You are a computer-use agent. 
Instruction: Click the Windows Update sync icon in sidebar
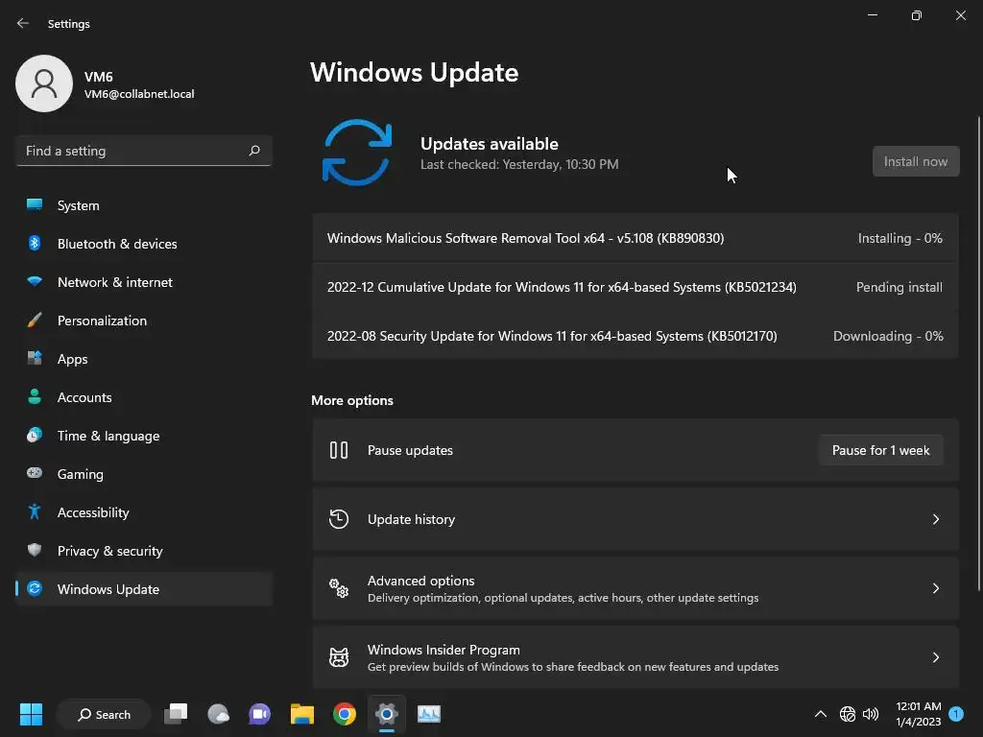[35, 588]
